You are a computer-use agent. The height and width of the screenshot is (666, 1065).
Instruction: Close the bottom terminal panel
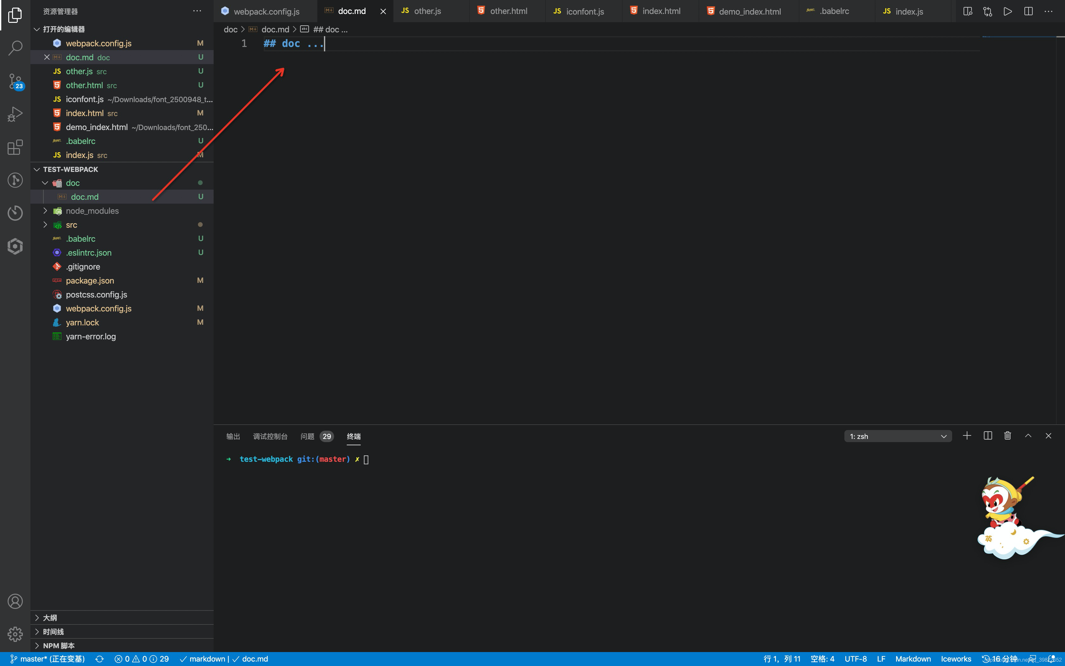pos(1048,436)
